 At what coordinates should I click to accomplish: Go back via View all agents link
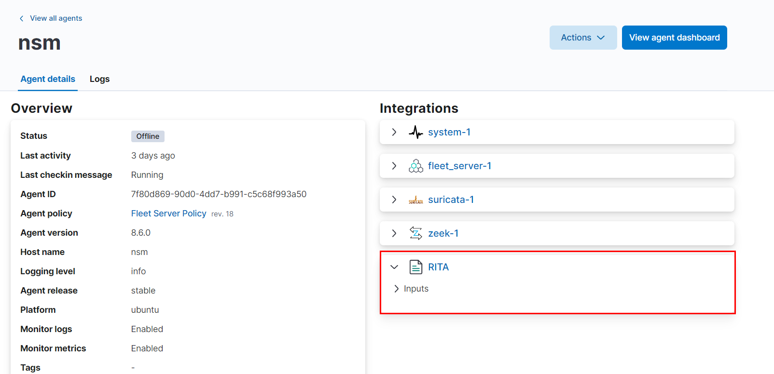pos(56,18)
